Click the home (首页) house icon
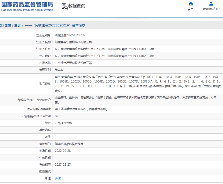Screen dimensions: 223x184 point(191,4)
